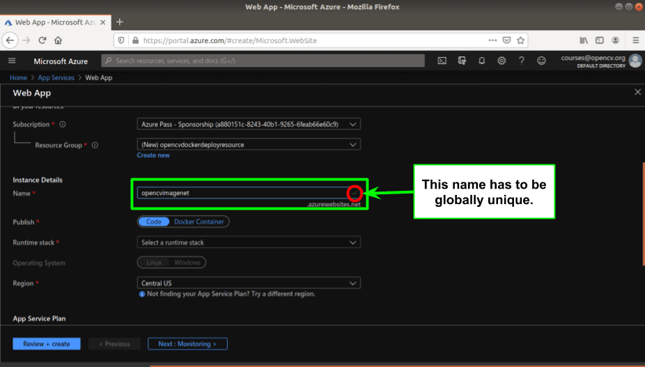View Azure notifications bell
This screenshot has width=645, height=367.
click(x=482, y=61)
